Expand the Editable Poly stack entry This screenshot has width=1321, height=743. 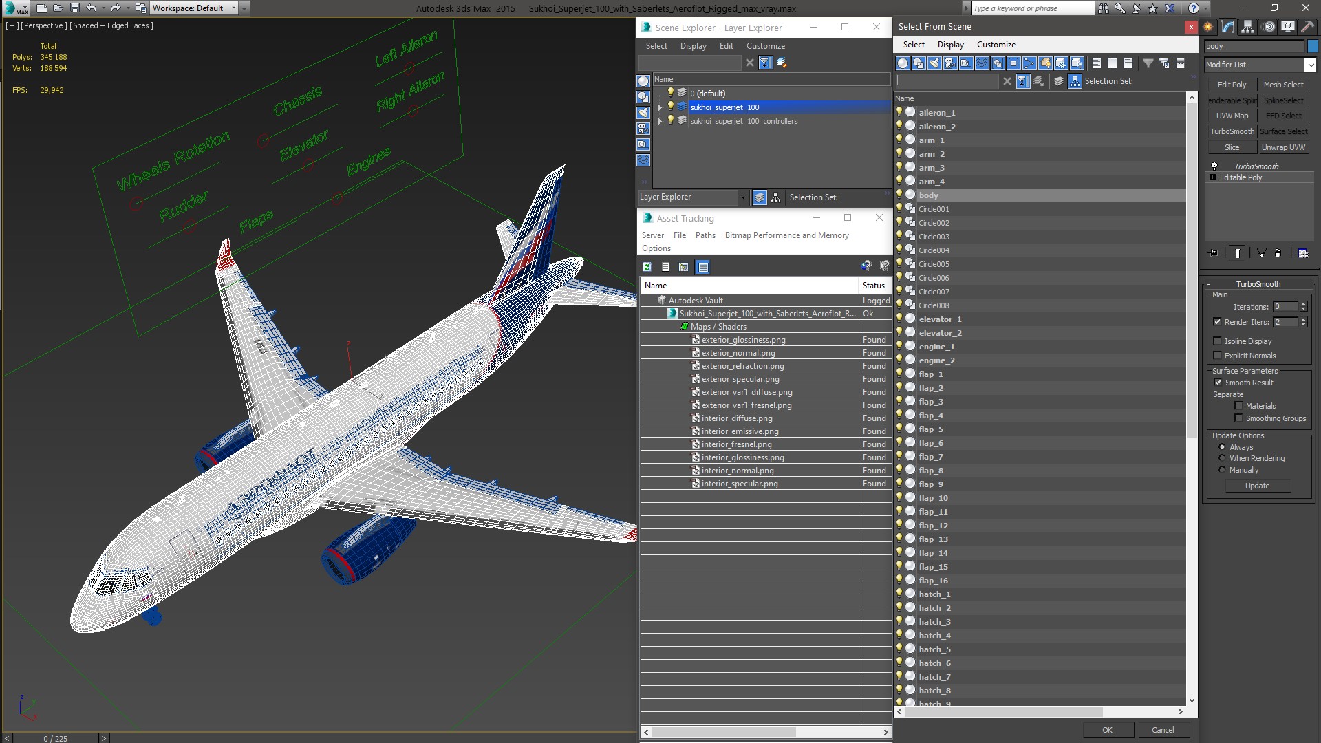tap(1212, 177)
